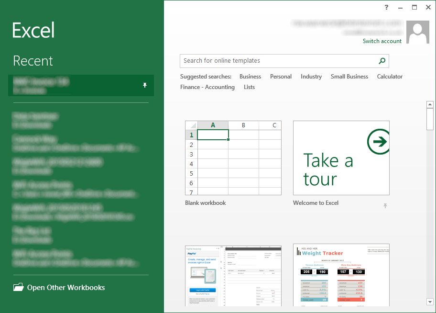The height and width of the screenshot is (313, 436).
Task: Click the Help question mark icon
Action: click(386, 7)
